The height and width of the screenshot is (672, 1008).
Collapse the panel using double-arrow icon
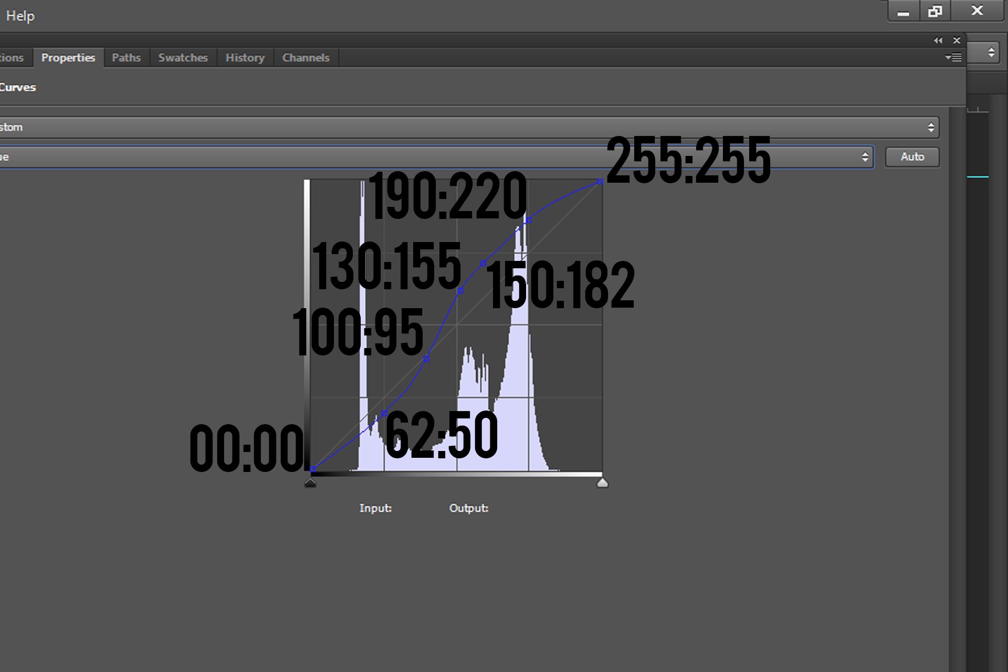point(938,40)
